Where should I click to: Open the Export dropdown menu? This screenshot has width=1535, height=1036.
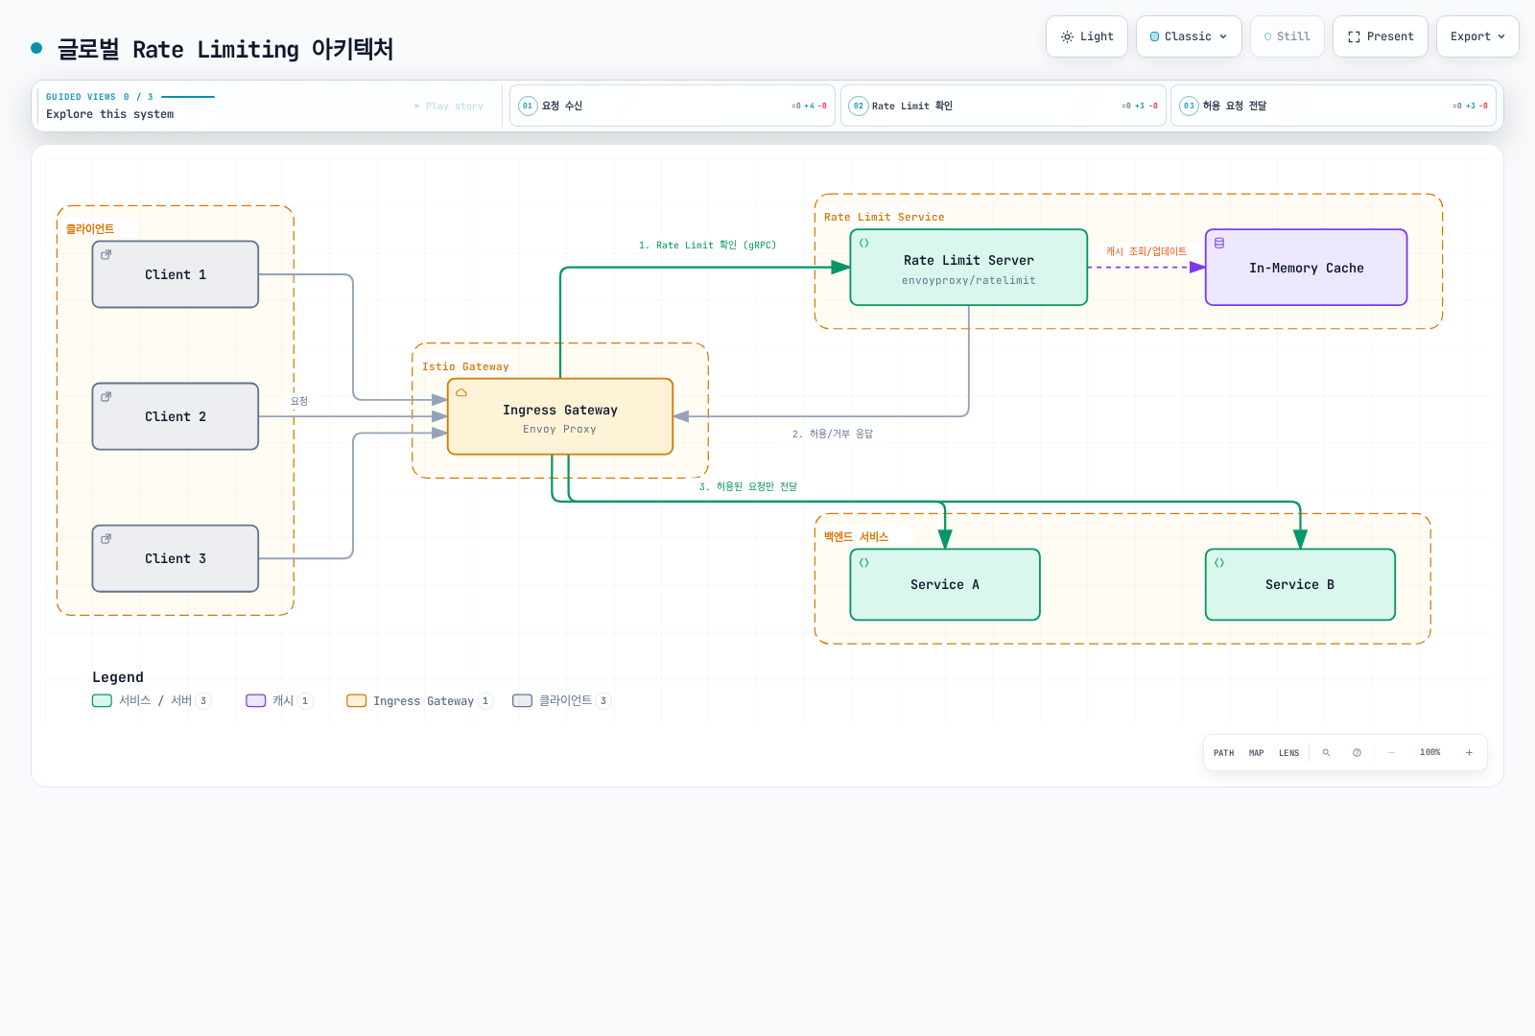[x=1477, y=36]
